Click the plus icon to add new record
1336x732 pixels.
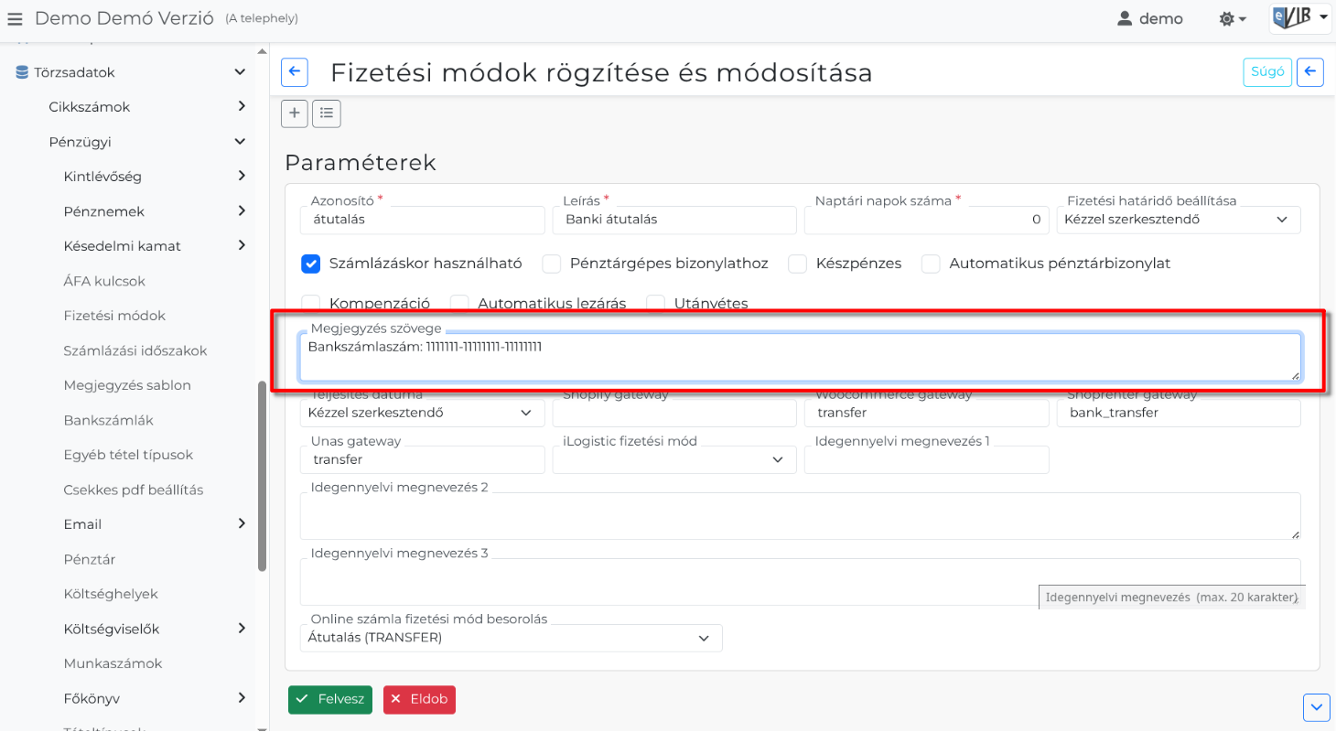[x=294, y=113]
